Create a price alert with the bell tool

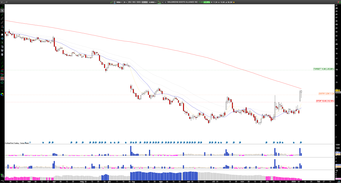pos(3,34)
